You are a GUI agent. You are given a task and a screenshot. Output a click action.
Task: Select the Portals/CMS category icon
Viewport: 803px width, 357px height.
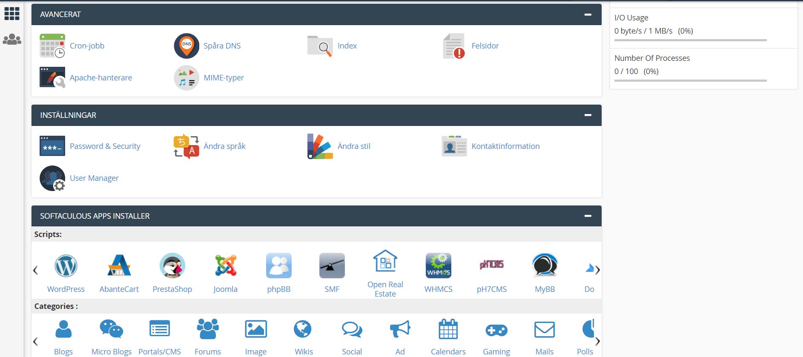(160, 329)
